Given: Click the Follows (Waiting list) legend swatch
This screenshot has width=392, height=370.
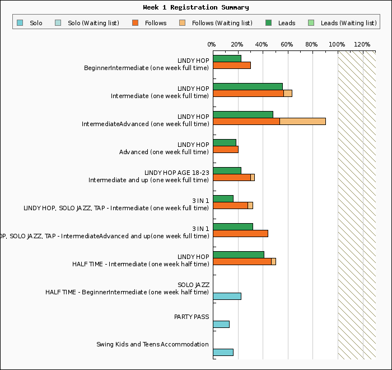Looking at the screenshot, I should coord(183,23).
